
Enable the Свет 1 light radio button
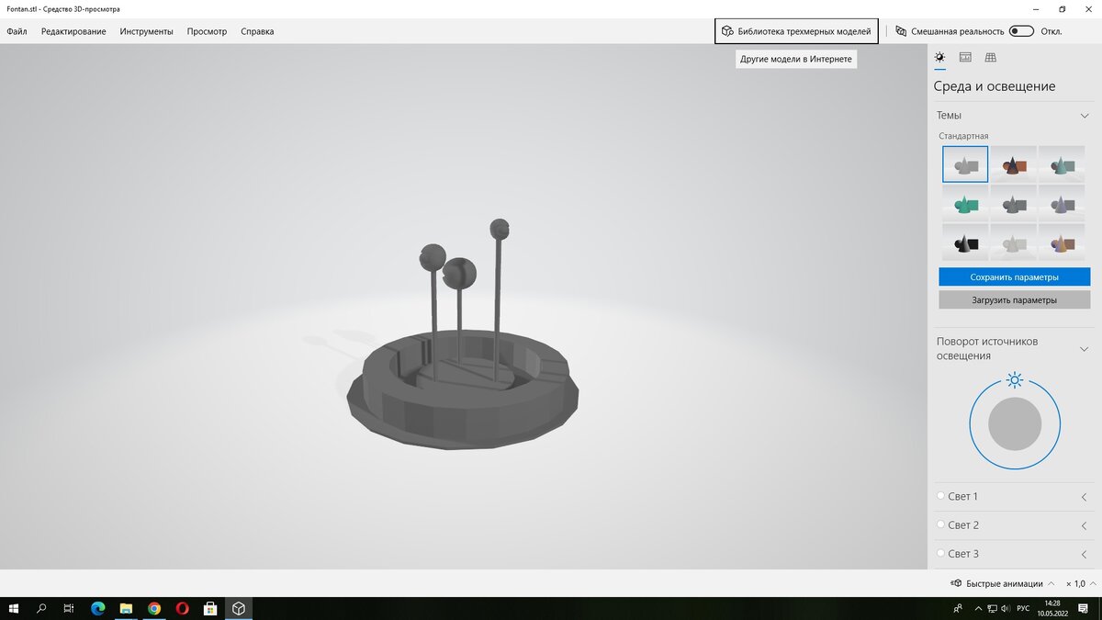pyautogui.click(x=940, y=496)
